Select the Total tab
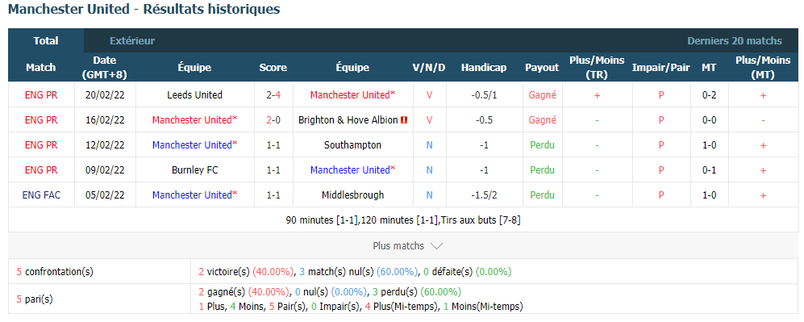The height and width of the screenshot is (322, 804). tap(46, 41)
